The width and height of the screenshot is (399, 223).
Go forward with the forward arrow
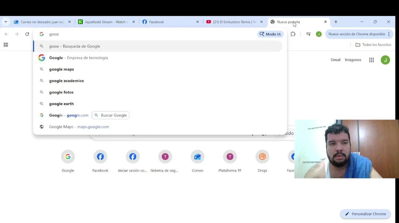click(x=17, y=34)
